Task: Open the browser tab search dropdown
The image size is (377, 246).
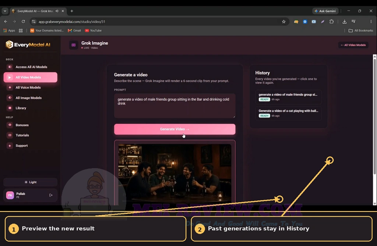Action: 5,11
